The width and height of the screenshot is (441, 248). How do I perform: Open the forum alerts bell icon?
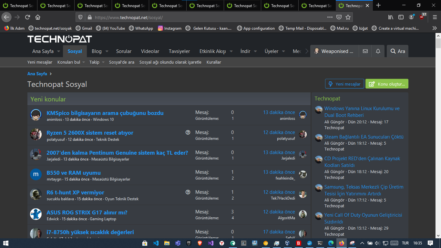(x=378, y=51)
